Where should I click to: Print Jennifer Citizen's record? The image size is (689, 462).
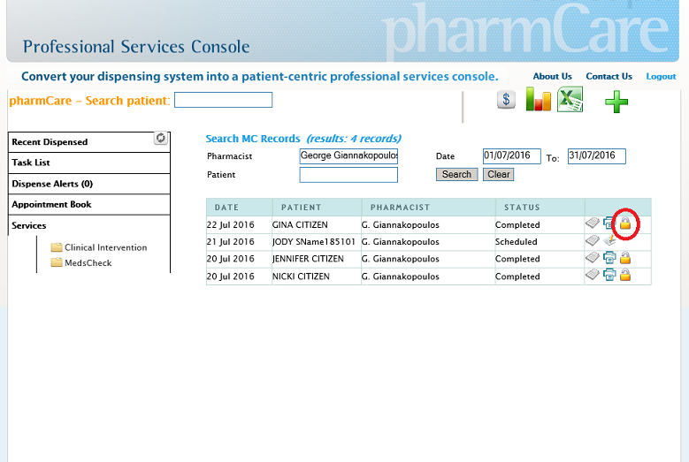click(x=609, y=258)
